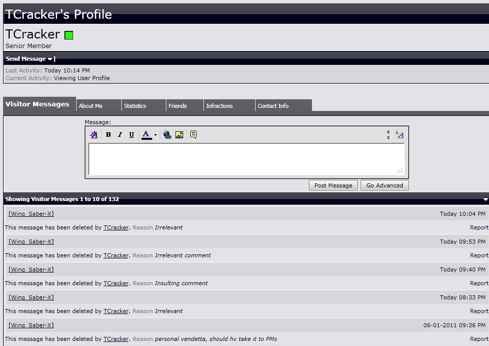This screenshot has width=489, height=346.
Task: Click inside the message text area
Action: coord(247,160)
